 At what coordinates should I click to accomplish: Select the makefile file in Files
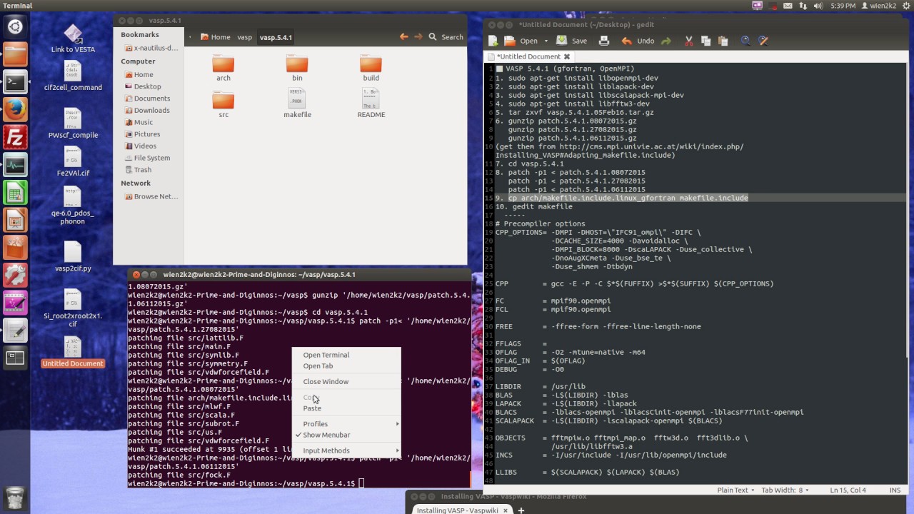point(297,104)
